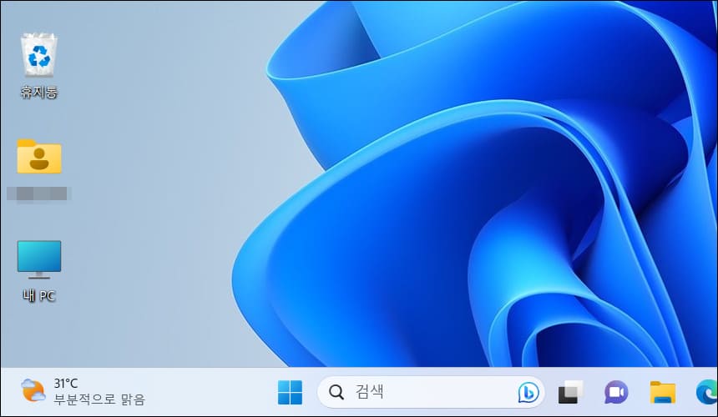Image resolution: width=718 pixels, height=417 pixels.
Task: Select the user folder desktop icon
Action: tap(39, 157)
